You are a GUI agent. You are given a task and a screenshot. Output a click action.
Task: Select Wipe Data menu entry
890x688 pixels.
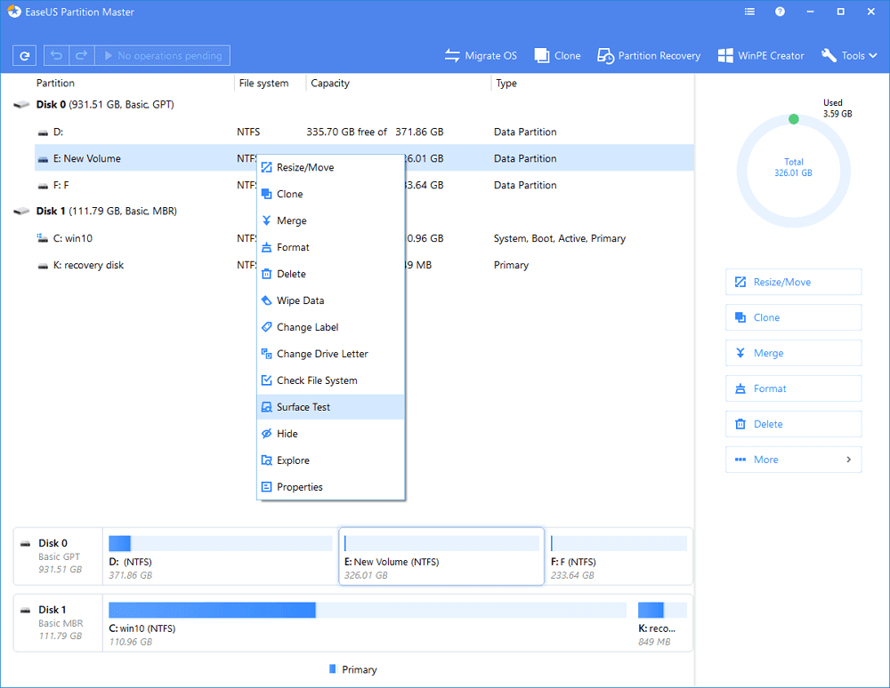331,300
